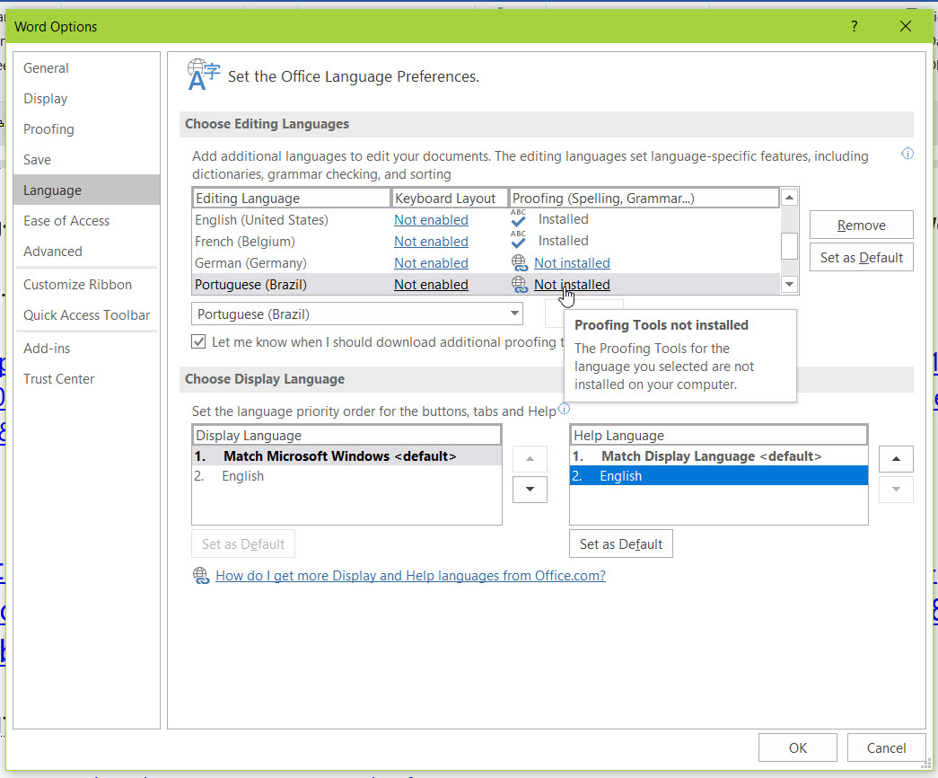Screen dimensions: 938x778
Task: Move display language down with arrow button
Action: [530, 490]
